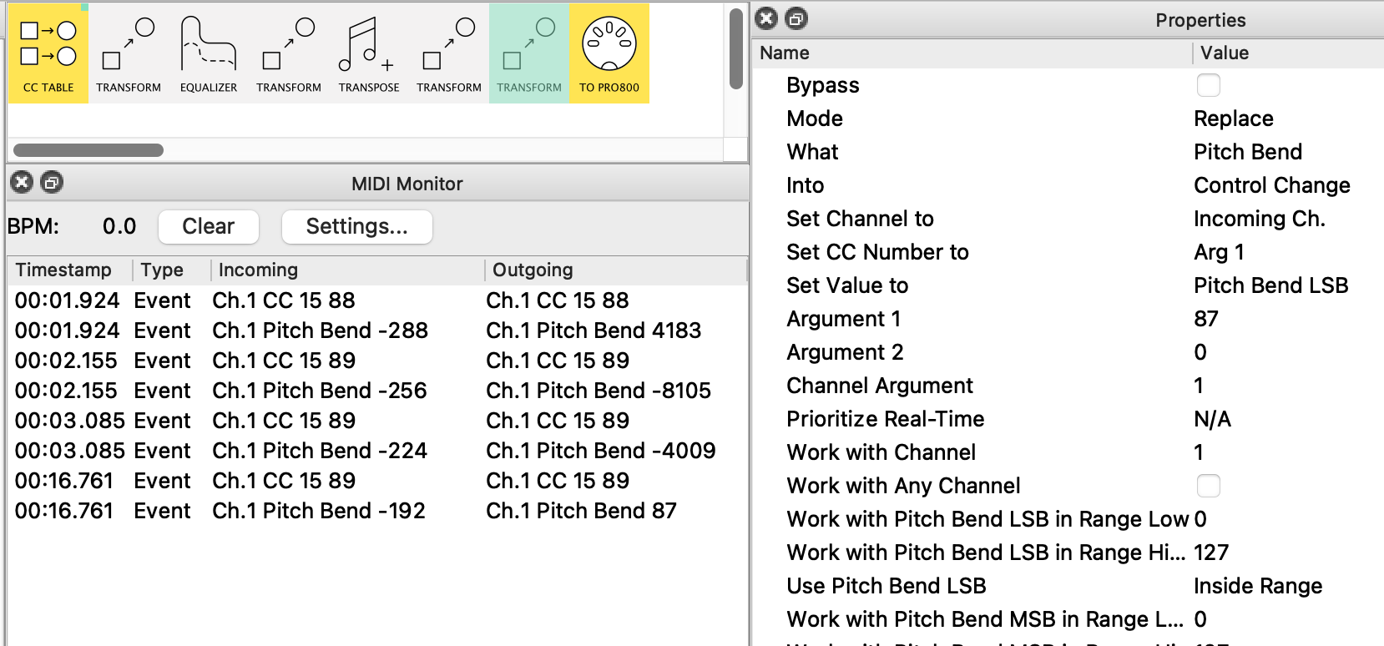1384x646 pixels.
Task: Float the MIDI Monitor panel
Action: [52, 183]
